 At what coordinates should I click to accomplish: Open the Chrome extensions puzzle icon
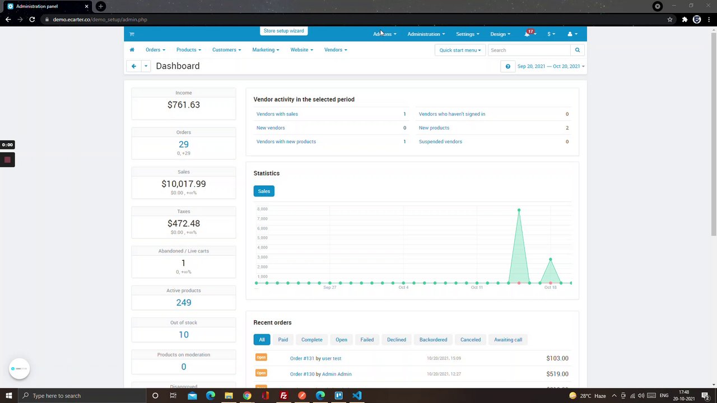click(685, 20)
